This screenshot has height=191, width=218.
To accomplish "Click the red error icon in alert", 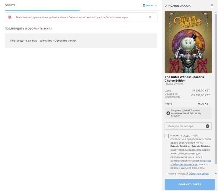I will (x=10, y=17).
